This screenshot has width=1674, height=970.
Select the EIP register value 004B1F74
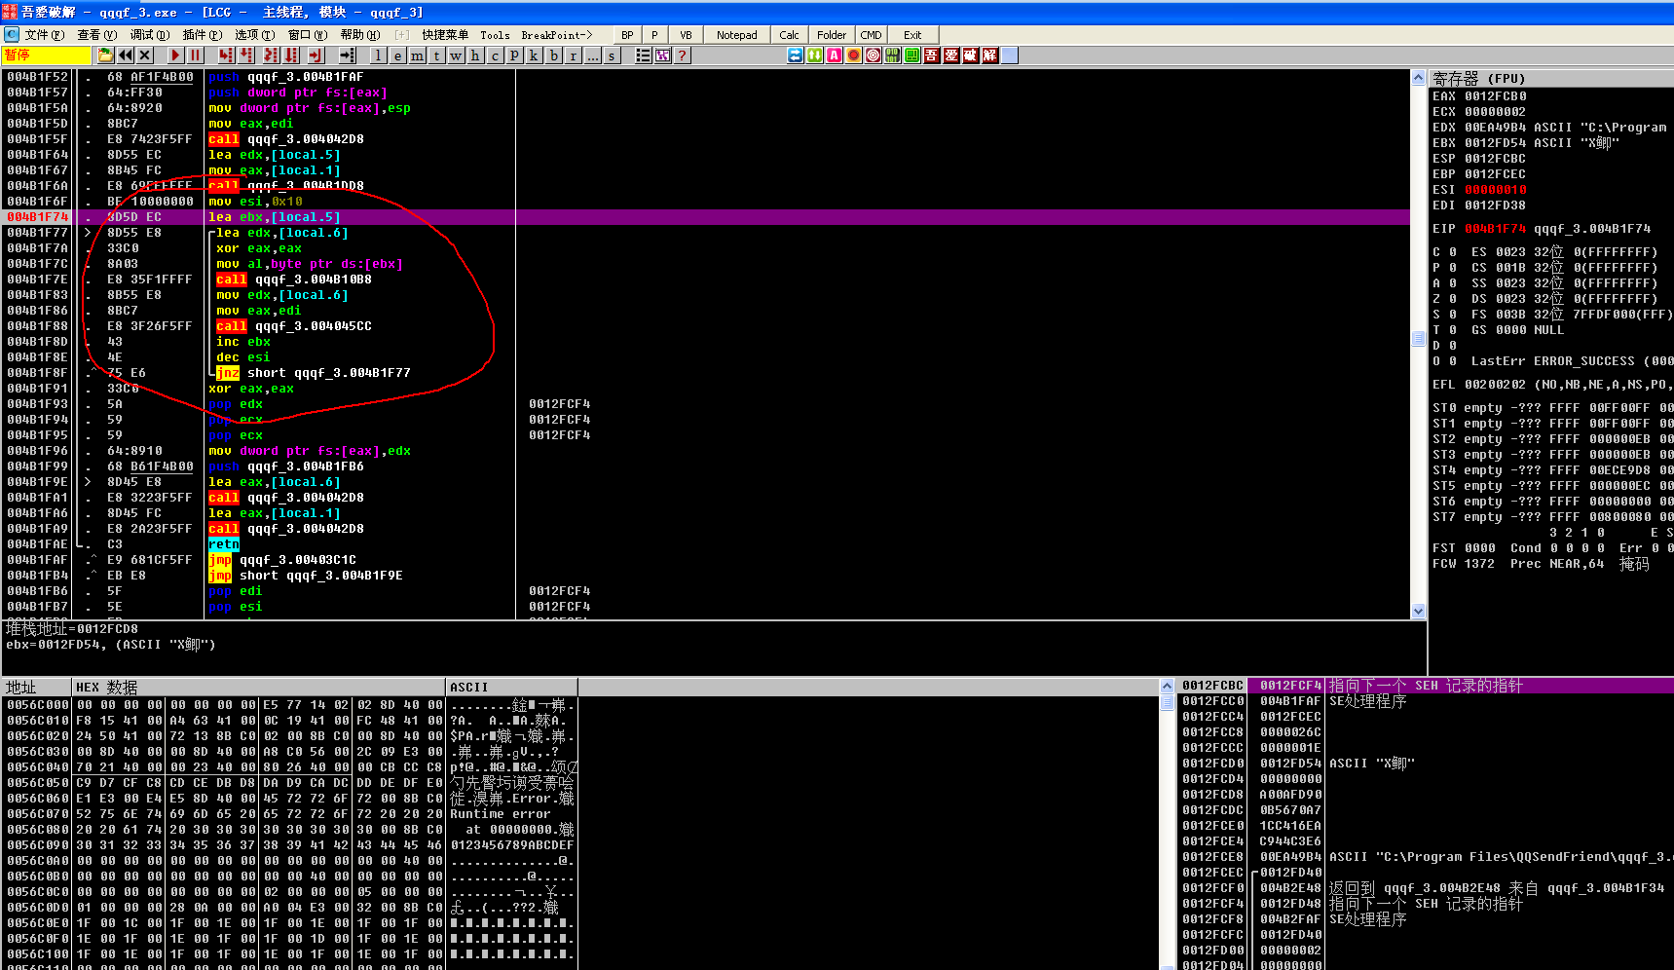click(x=1495, y=229)
